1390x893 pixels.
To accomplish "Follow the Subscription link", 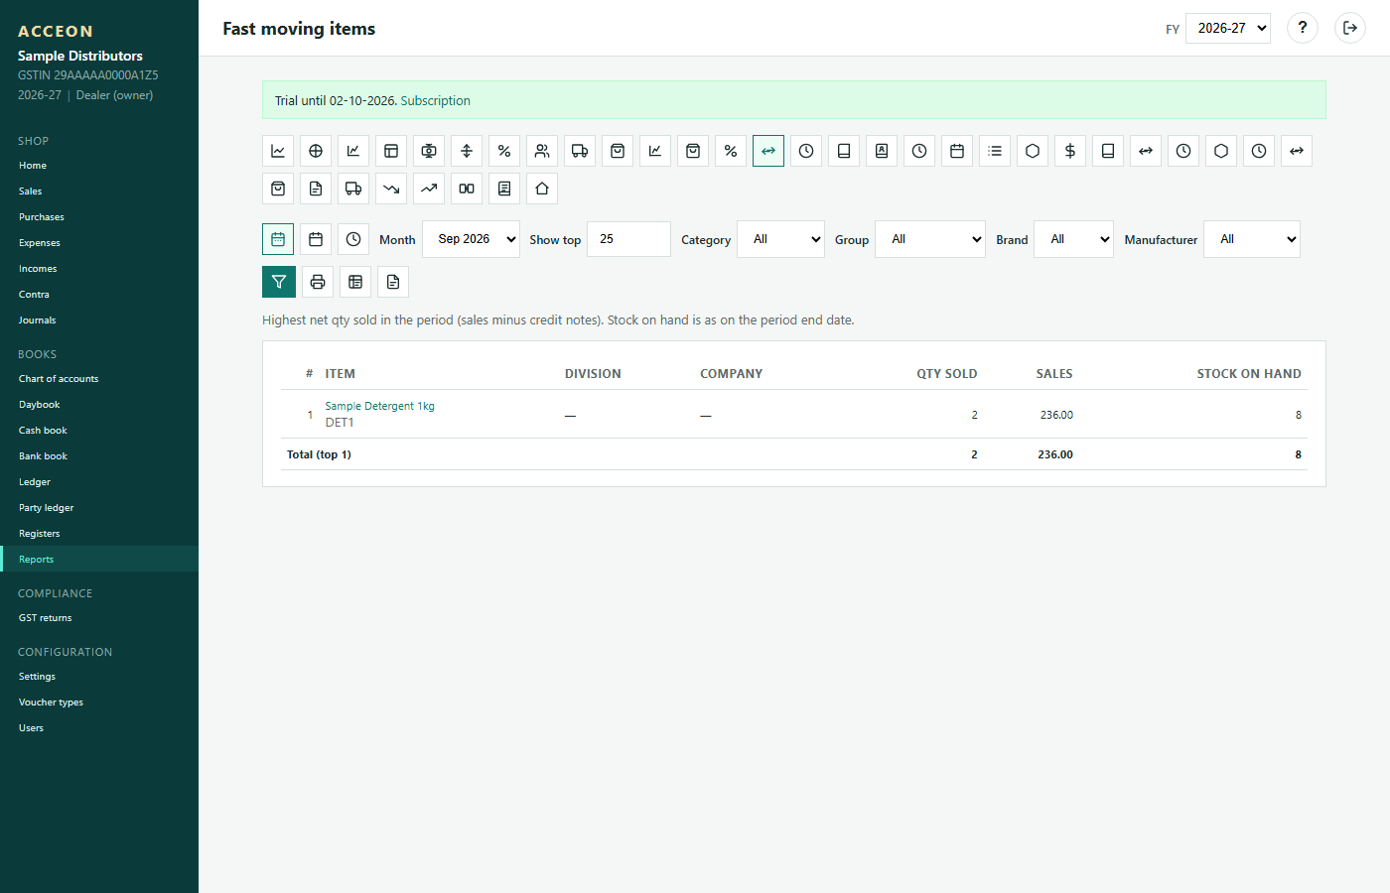I will pyautogui.click(x=435, y=101).
